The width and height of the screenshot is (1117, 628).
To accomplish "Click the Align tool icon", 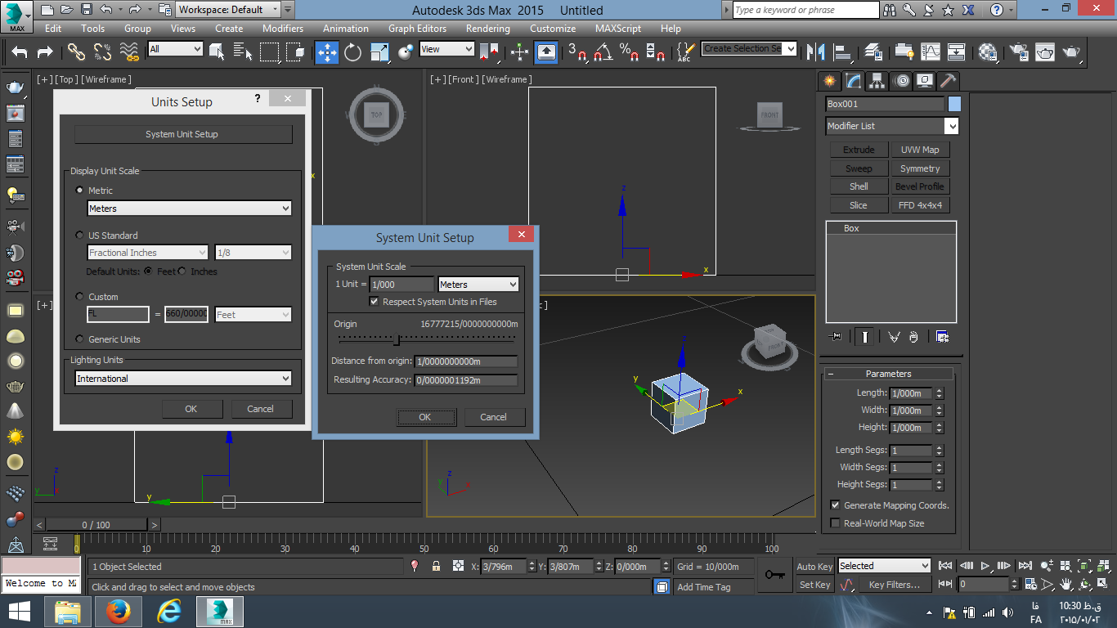I will click(x=841, y=52).
